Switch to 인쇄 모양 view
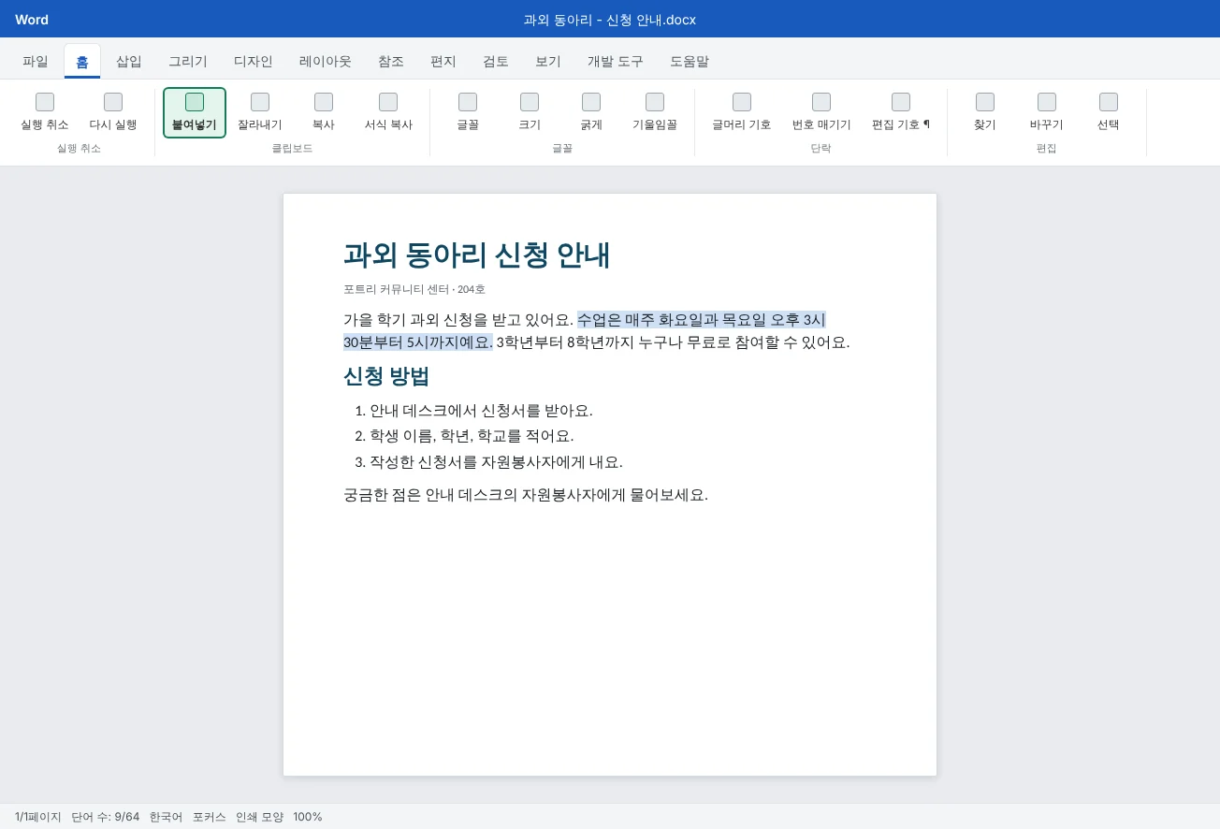Viewport: 1220px width, 829px height. tap(259, 817)
